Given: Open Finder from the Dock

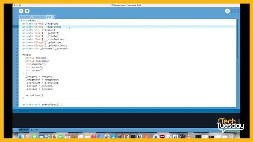Looking at the screenshot, I should [x=21, y=136].
